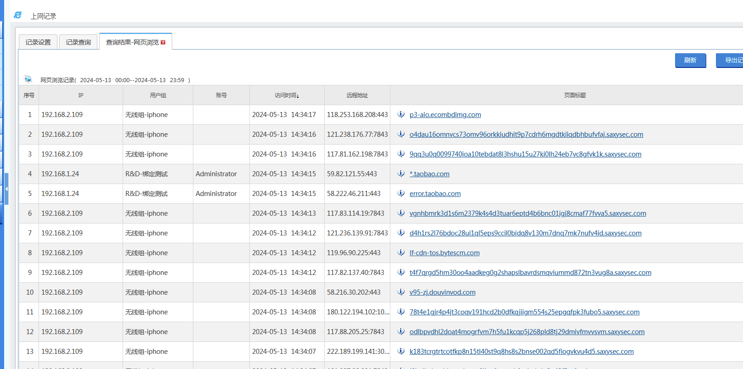Click info icon beside error.taobao.com
This screenshot has height=369, width=743.
(x=401, y=194)
